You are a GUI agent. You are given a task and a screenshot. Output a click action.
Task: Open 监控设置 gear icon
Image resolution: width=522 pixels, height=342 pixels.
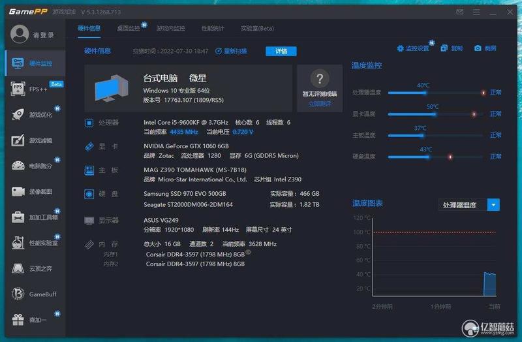[400, 48]
